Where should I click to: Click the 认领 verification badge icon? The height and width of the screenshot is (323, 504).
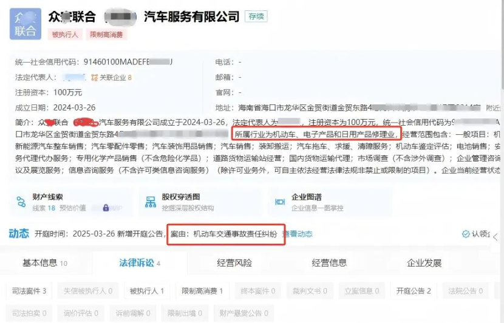(x=466, y=234)
